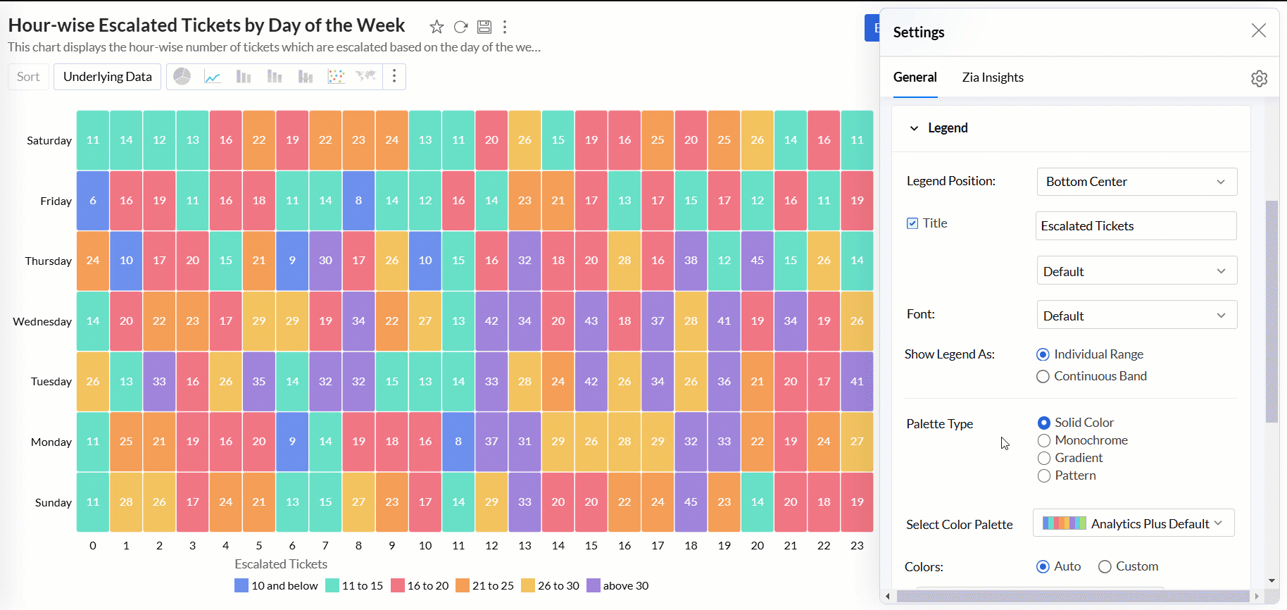Choose the Gradient palette type

pos(1044,459)
